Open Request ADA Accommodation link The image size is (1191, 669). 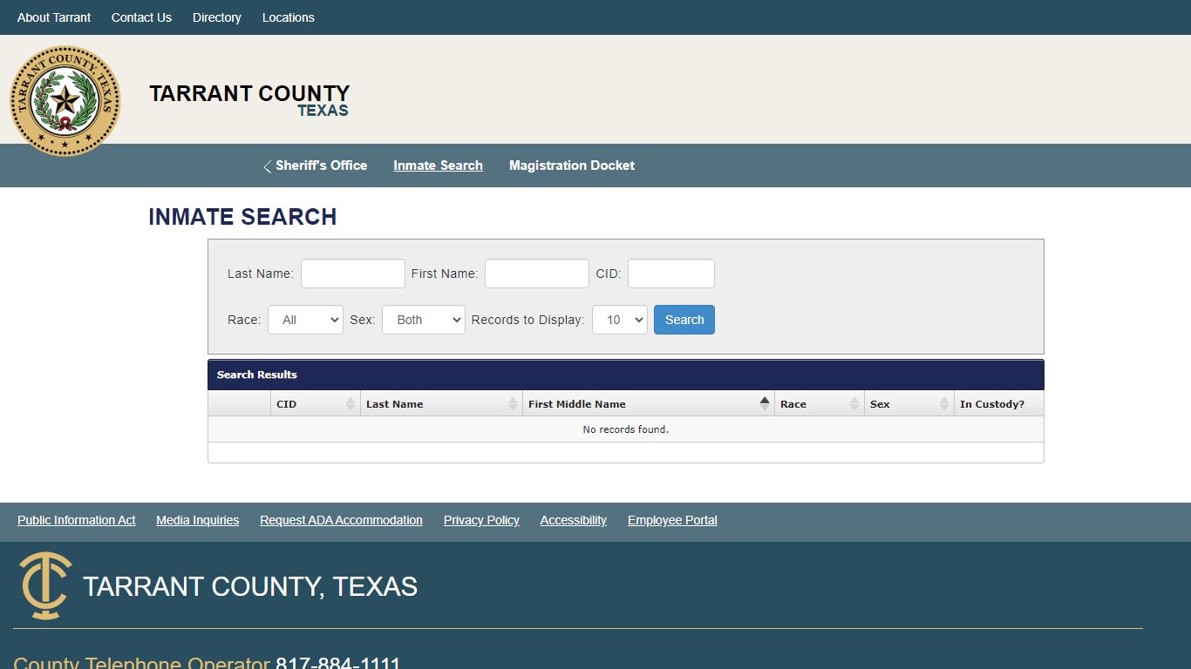pyautogui.click(x=341, y=520)
